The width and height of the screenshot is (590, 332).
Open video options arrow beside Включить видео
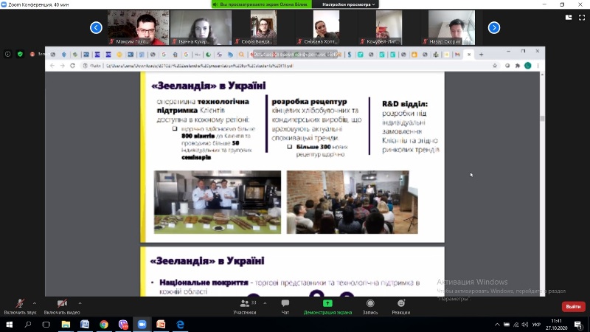tap(80, 303)
